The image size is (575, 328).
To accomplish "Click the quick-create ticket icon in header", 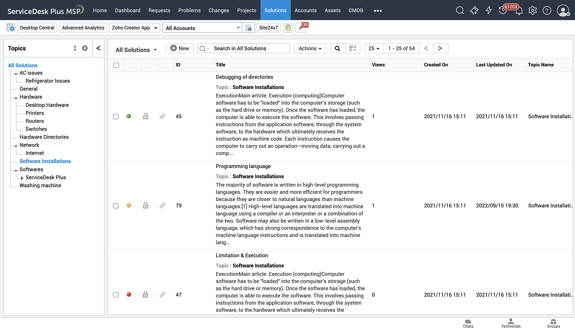I will [x=474, y=10].
